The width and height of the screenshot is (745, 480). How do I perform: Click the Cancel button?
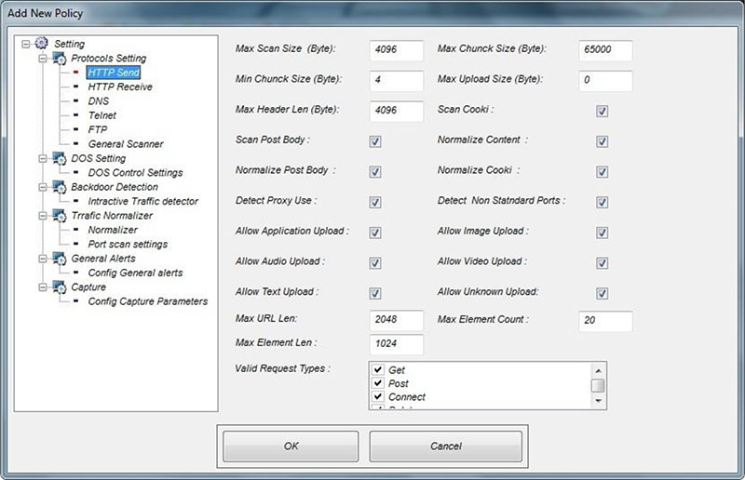pos(446,447)
